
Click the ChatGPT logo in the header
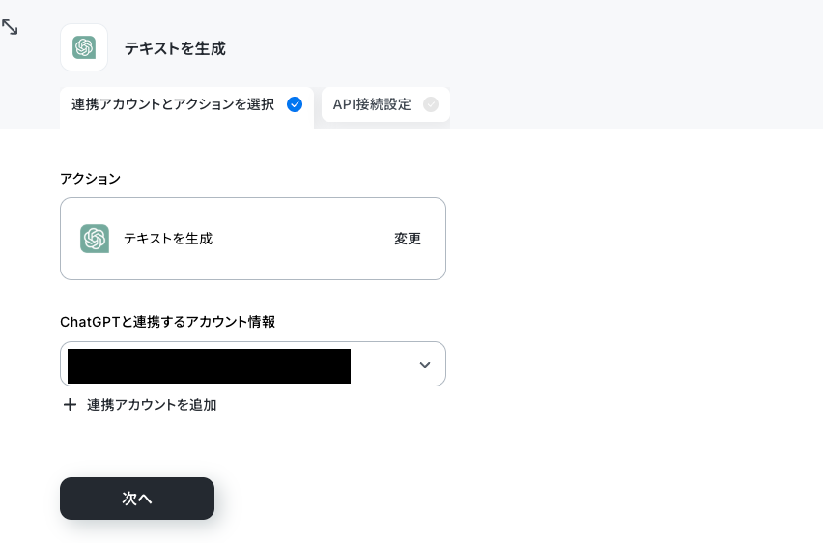click(x=84, y=47)
